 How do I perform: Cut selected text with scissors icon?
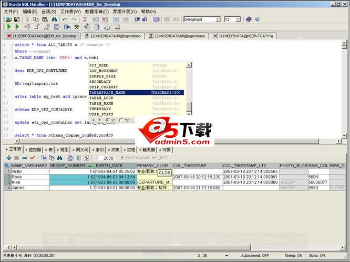pos(27,19)
